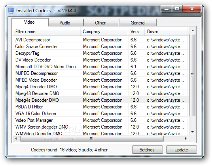Select the Mpeg4 Decoder DMO row

101,87
